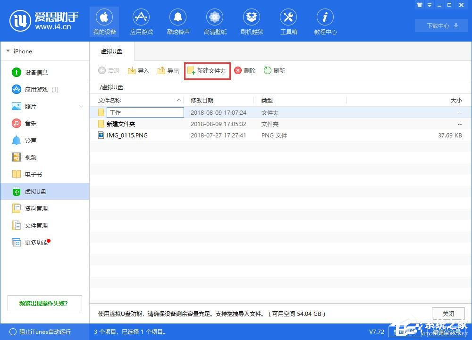The image size is (472, 340).
Task: Open the 我的设备 (My Devices) tab
Action: click(x=104, y=21)
